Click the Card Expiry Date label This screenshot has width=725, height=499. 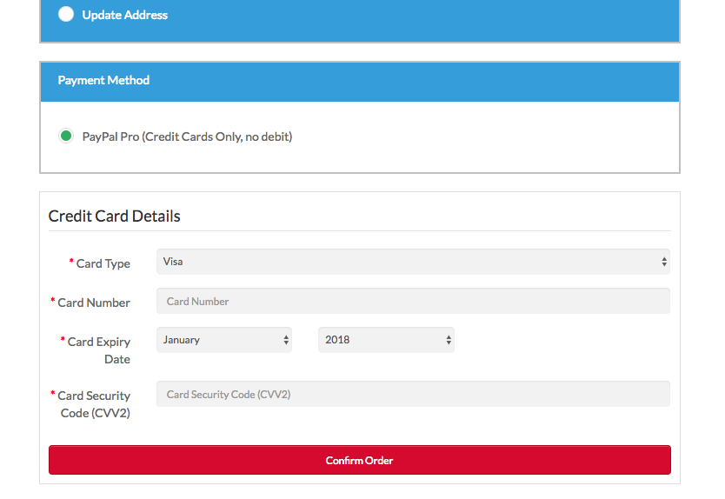pos(98,350)
